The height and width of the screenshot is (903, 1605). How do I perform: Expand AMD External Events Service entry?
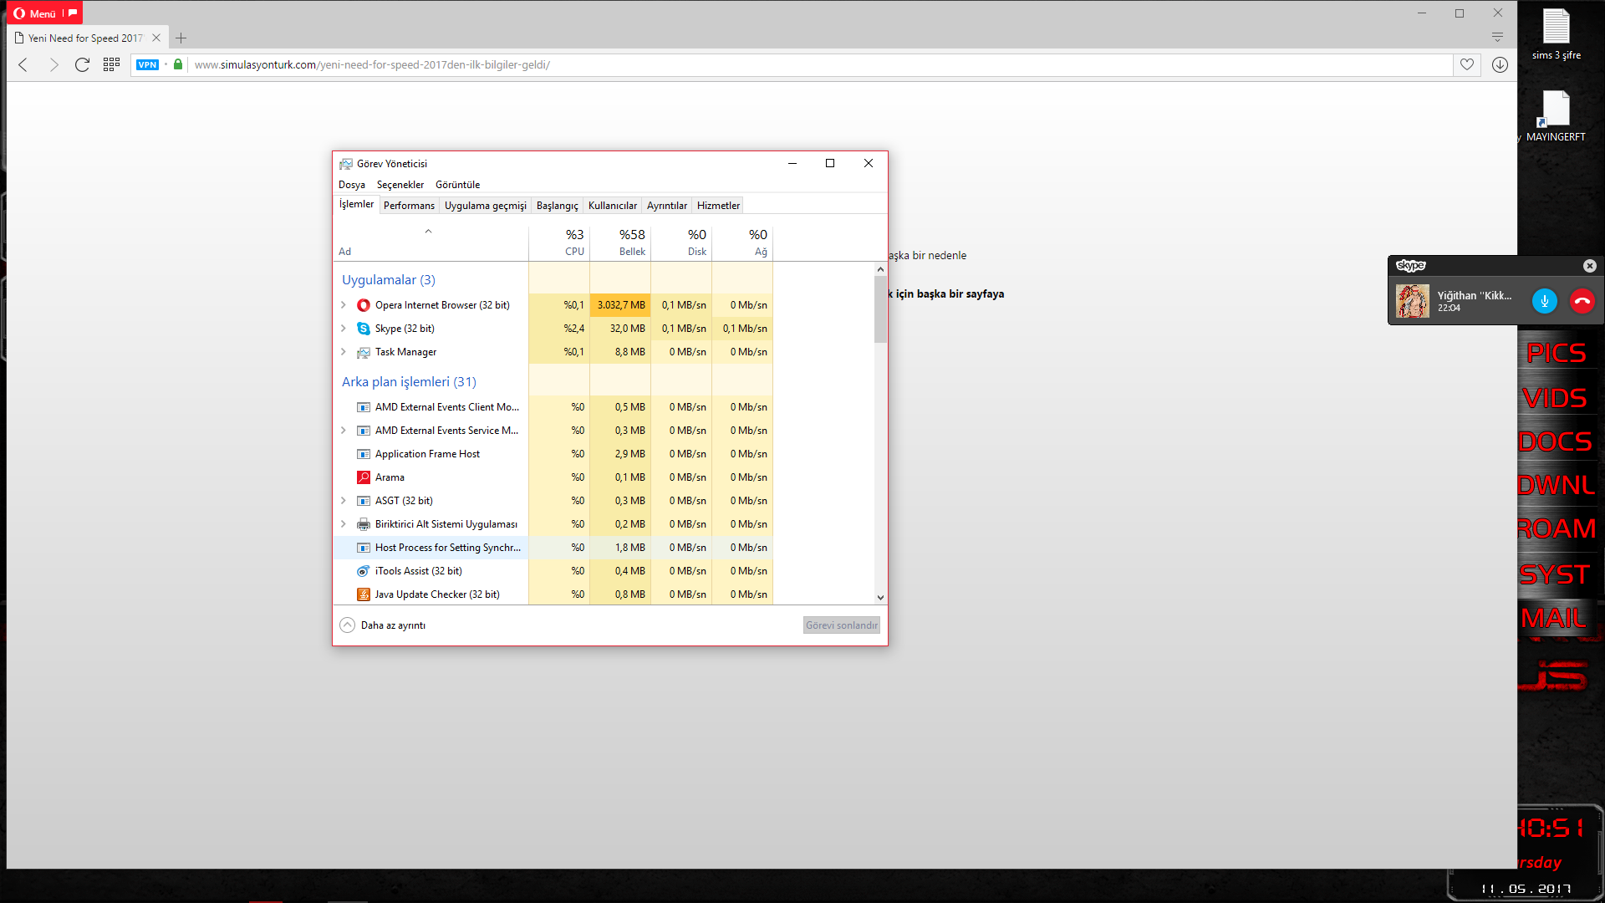[x=344, y=431]
